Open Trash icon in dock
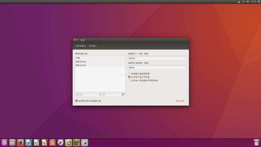Image resolution: width=261 pixels, height=147 pixels. [x=257, y=143]
